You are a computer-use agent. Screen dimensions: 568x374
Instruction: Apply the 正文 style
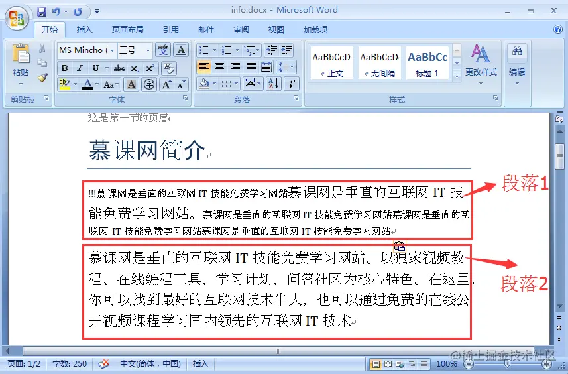pyautogui.click(x=332, y=63)
